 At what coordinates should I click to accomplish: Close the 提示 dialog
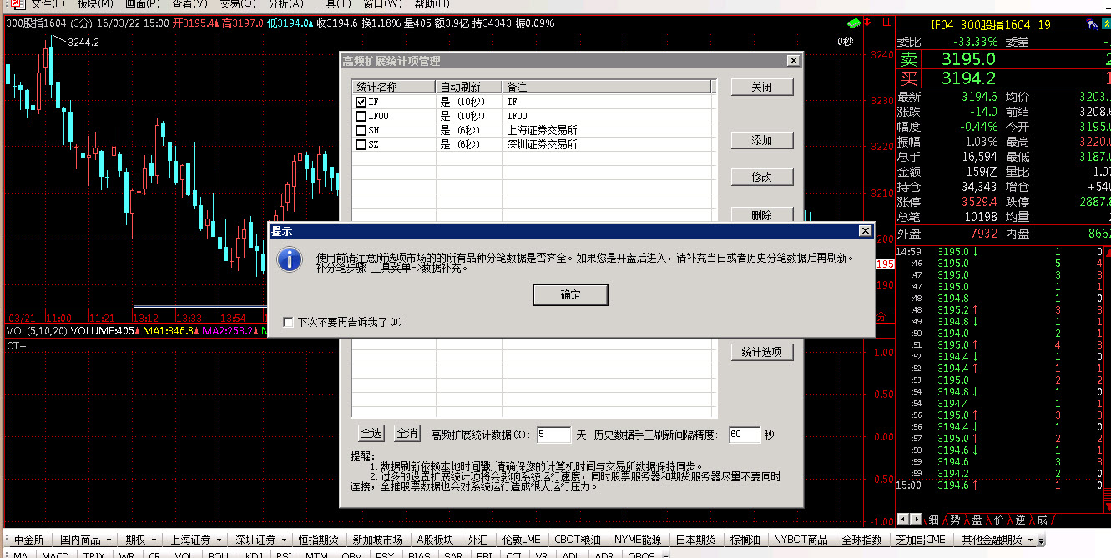point(866,230)
